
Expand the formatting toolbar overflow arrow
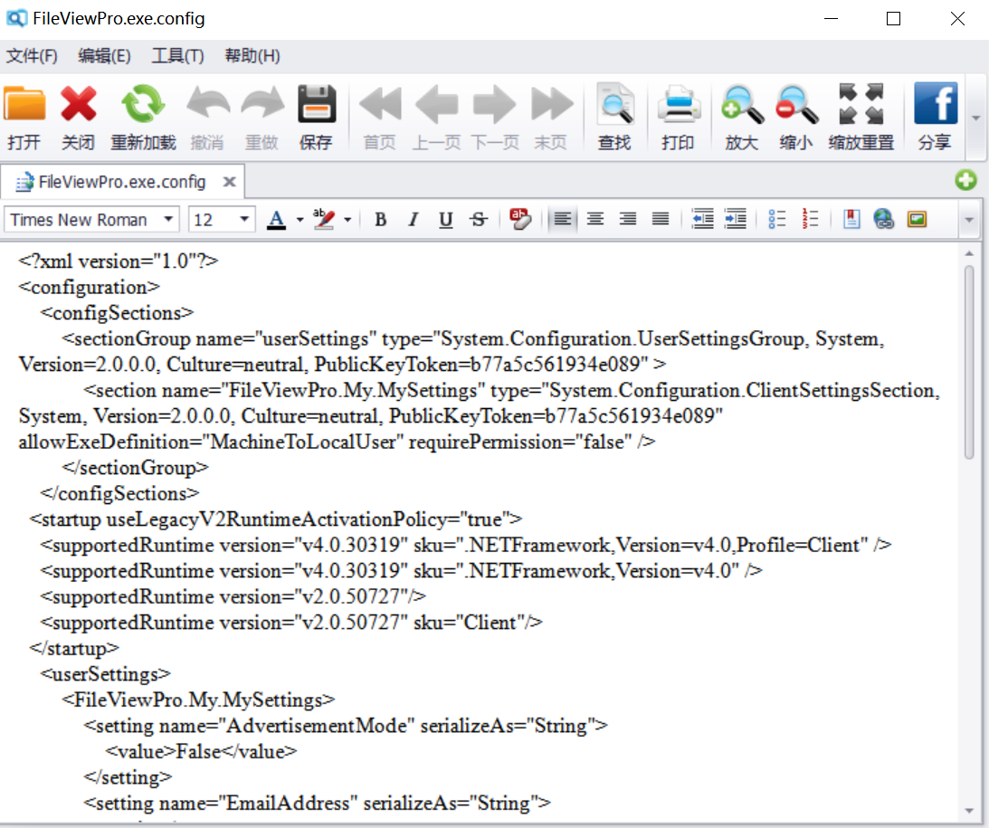(x=969, y=220)
